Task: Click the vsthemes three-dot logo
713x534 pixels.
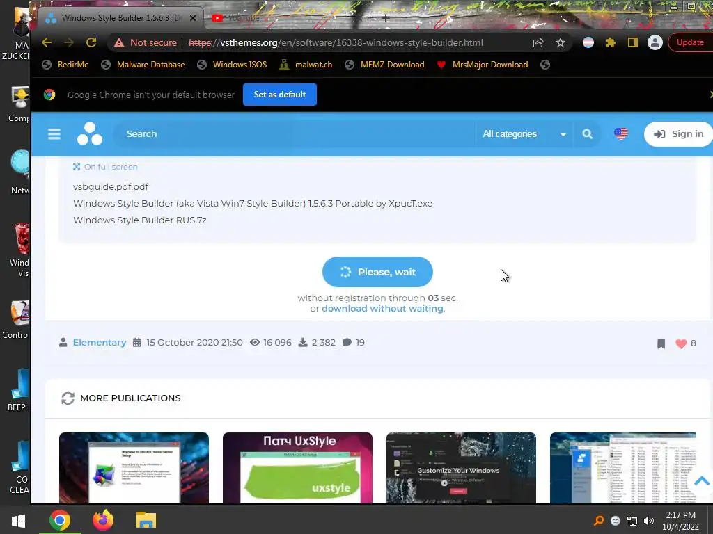Action: 90,133
